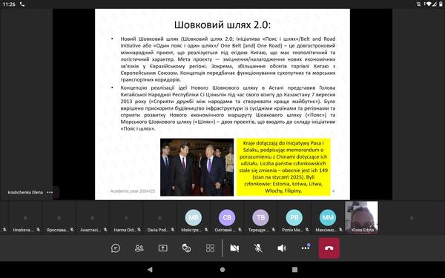Select the PB participant avatar

294,217
